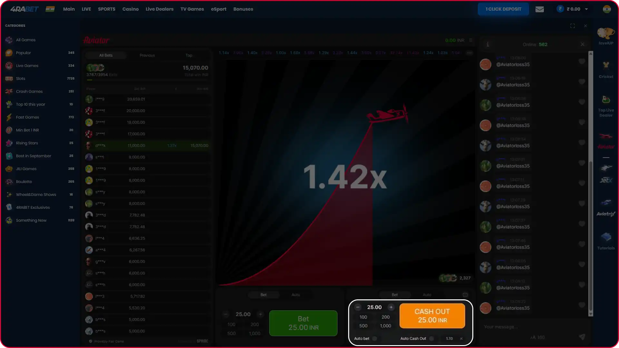Set right panel bet to 100
The height and width of the screenshot is (348, 619).
pyautogui.click(x=363, y=317)
